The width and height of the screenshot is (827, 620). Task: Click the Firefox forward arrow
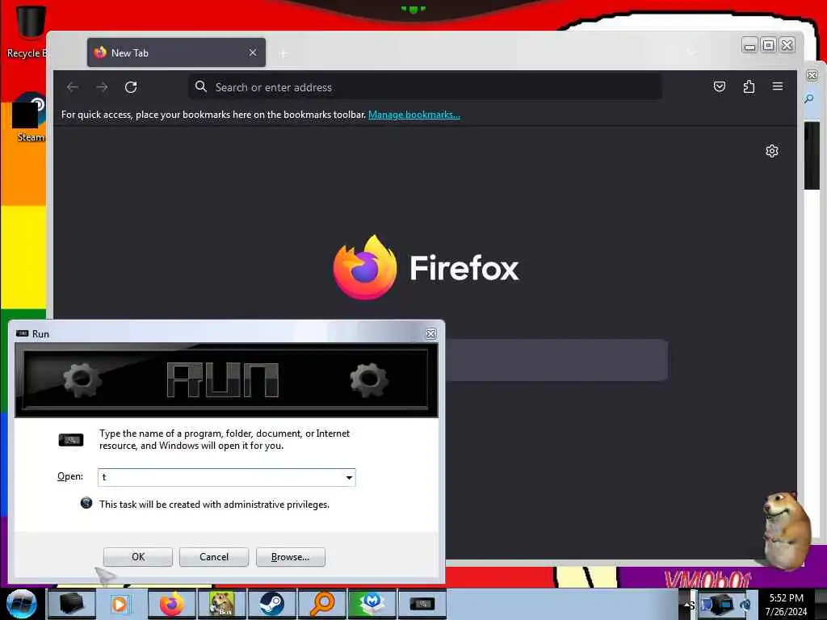[102, 87]
